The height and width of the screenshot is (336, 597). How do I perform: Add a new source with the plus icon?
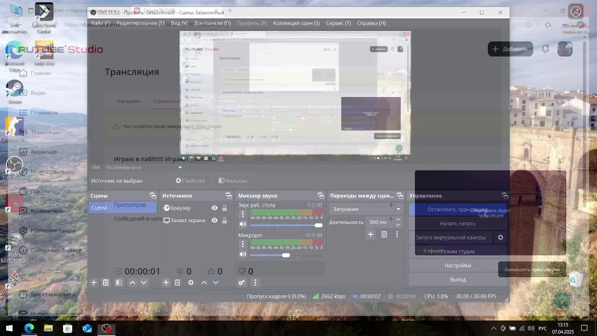tap(166, 282)
